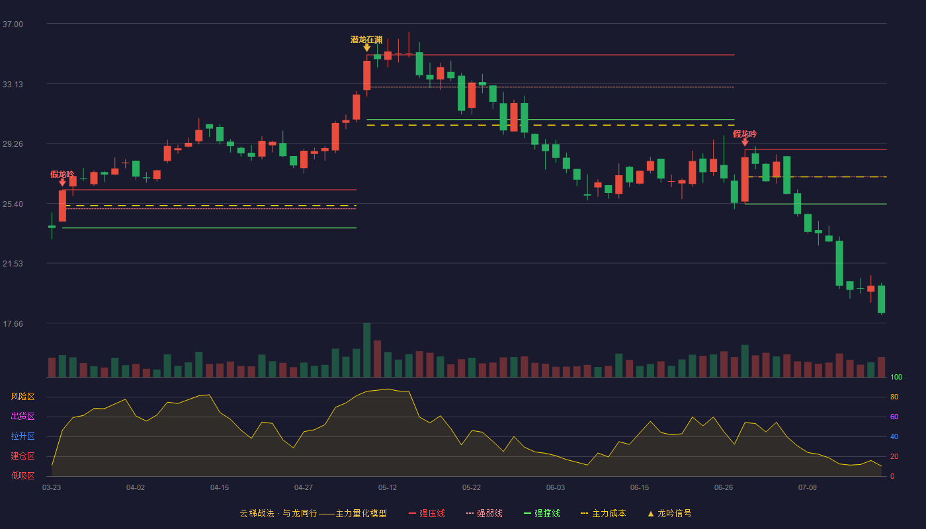Toggle the 强撑线 legend entry
This screenshot has height=529, width=926.
(542, 513)
